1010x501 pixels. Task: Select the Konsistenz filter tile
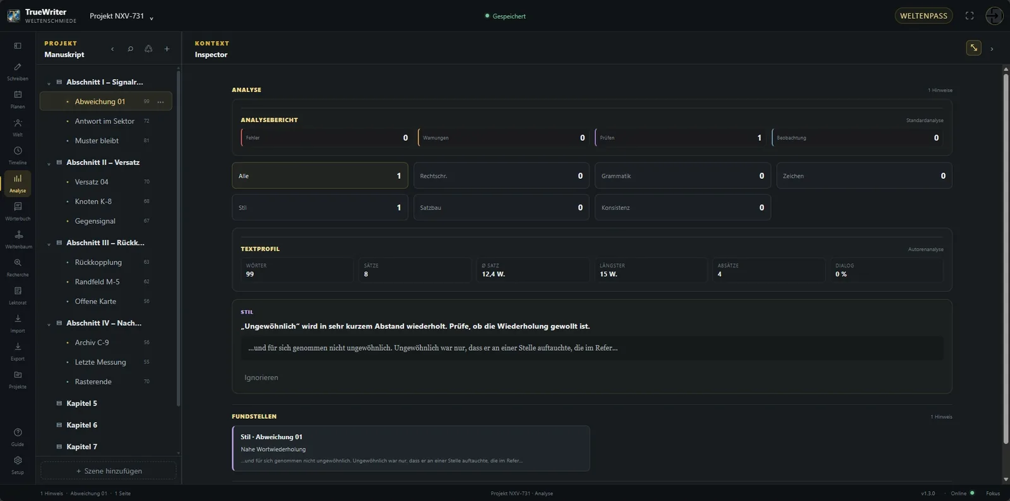coord(682,207)
